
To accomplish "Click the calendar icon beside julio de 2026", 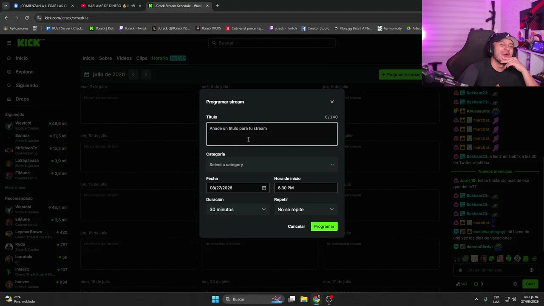I will tap(87, 74).
